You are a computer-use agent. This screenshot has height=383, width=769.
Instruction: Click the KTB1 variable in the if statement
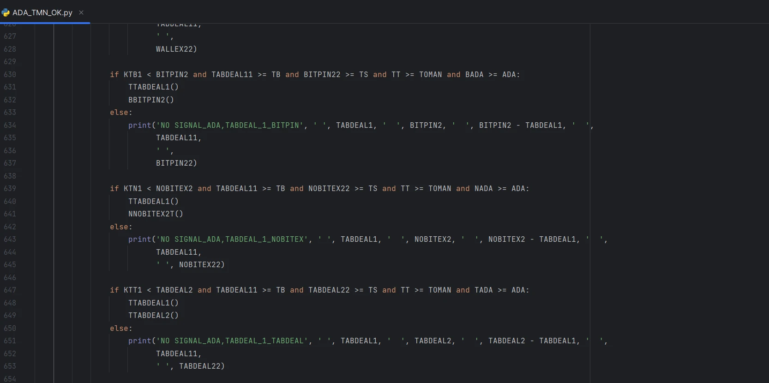[x=132, y=74]
